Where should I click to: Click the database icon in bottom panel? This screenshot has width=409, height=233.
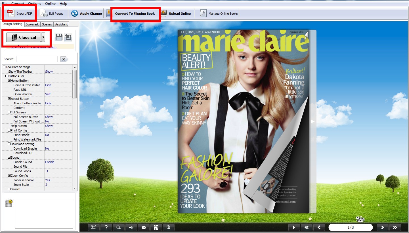[x=9, y=203]
